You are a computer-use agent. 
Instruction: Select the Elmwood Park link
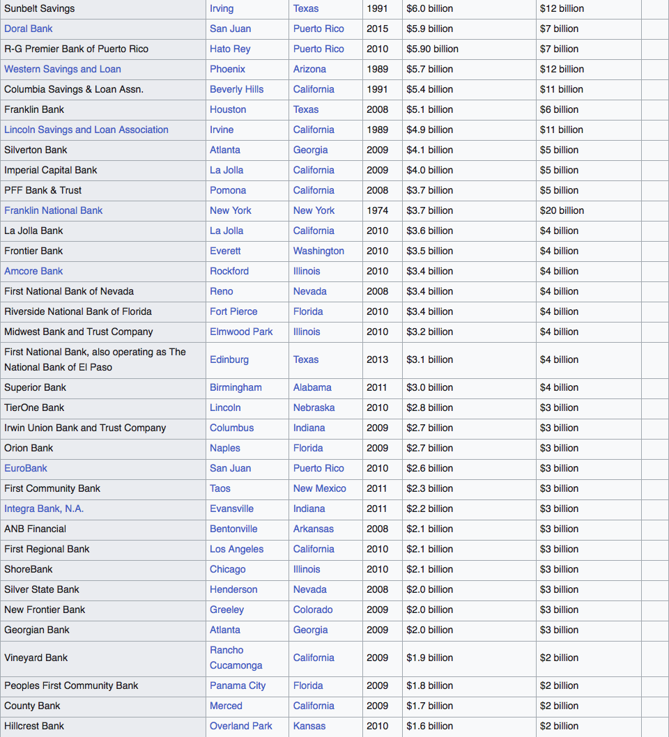pyautogui.click(x=241, y=332)
